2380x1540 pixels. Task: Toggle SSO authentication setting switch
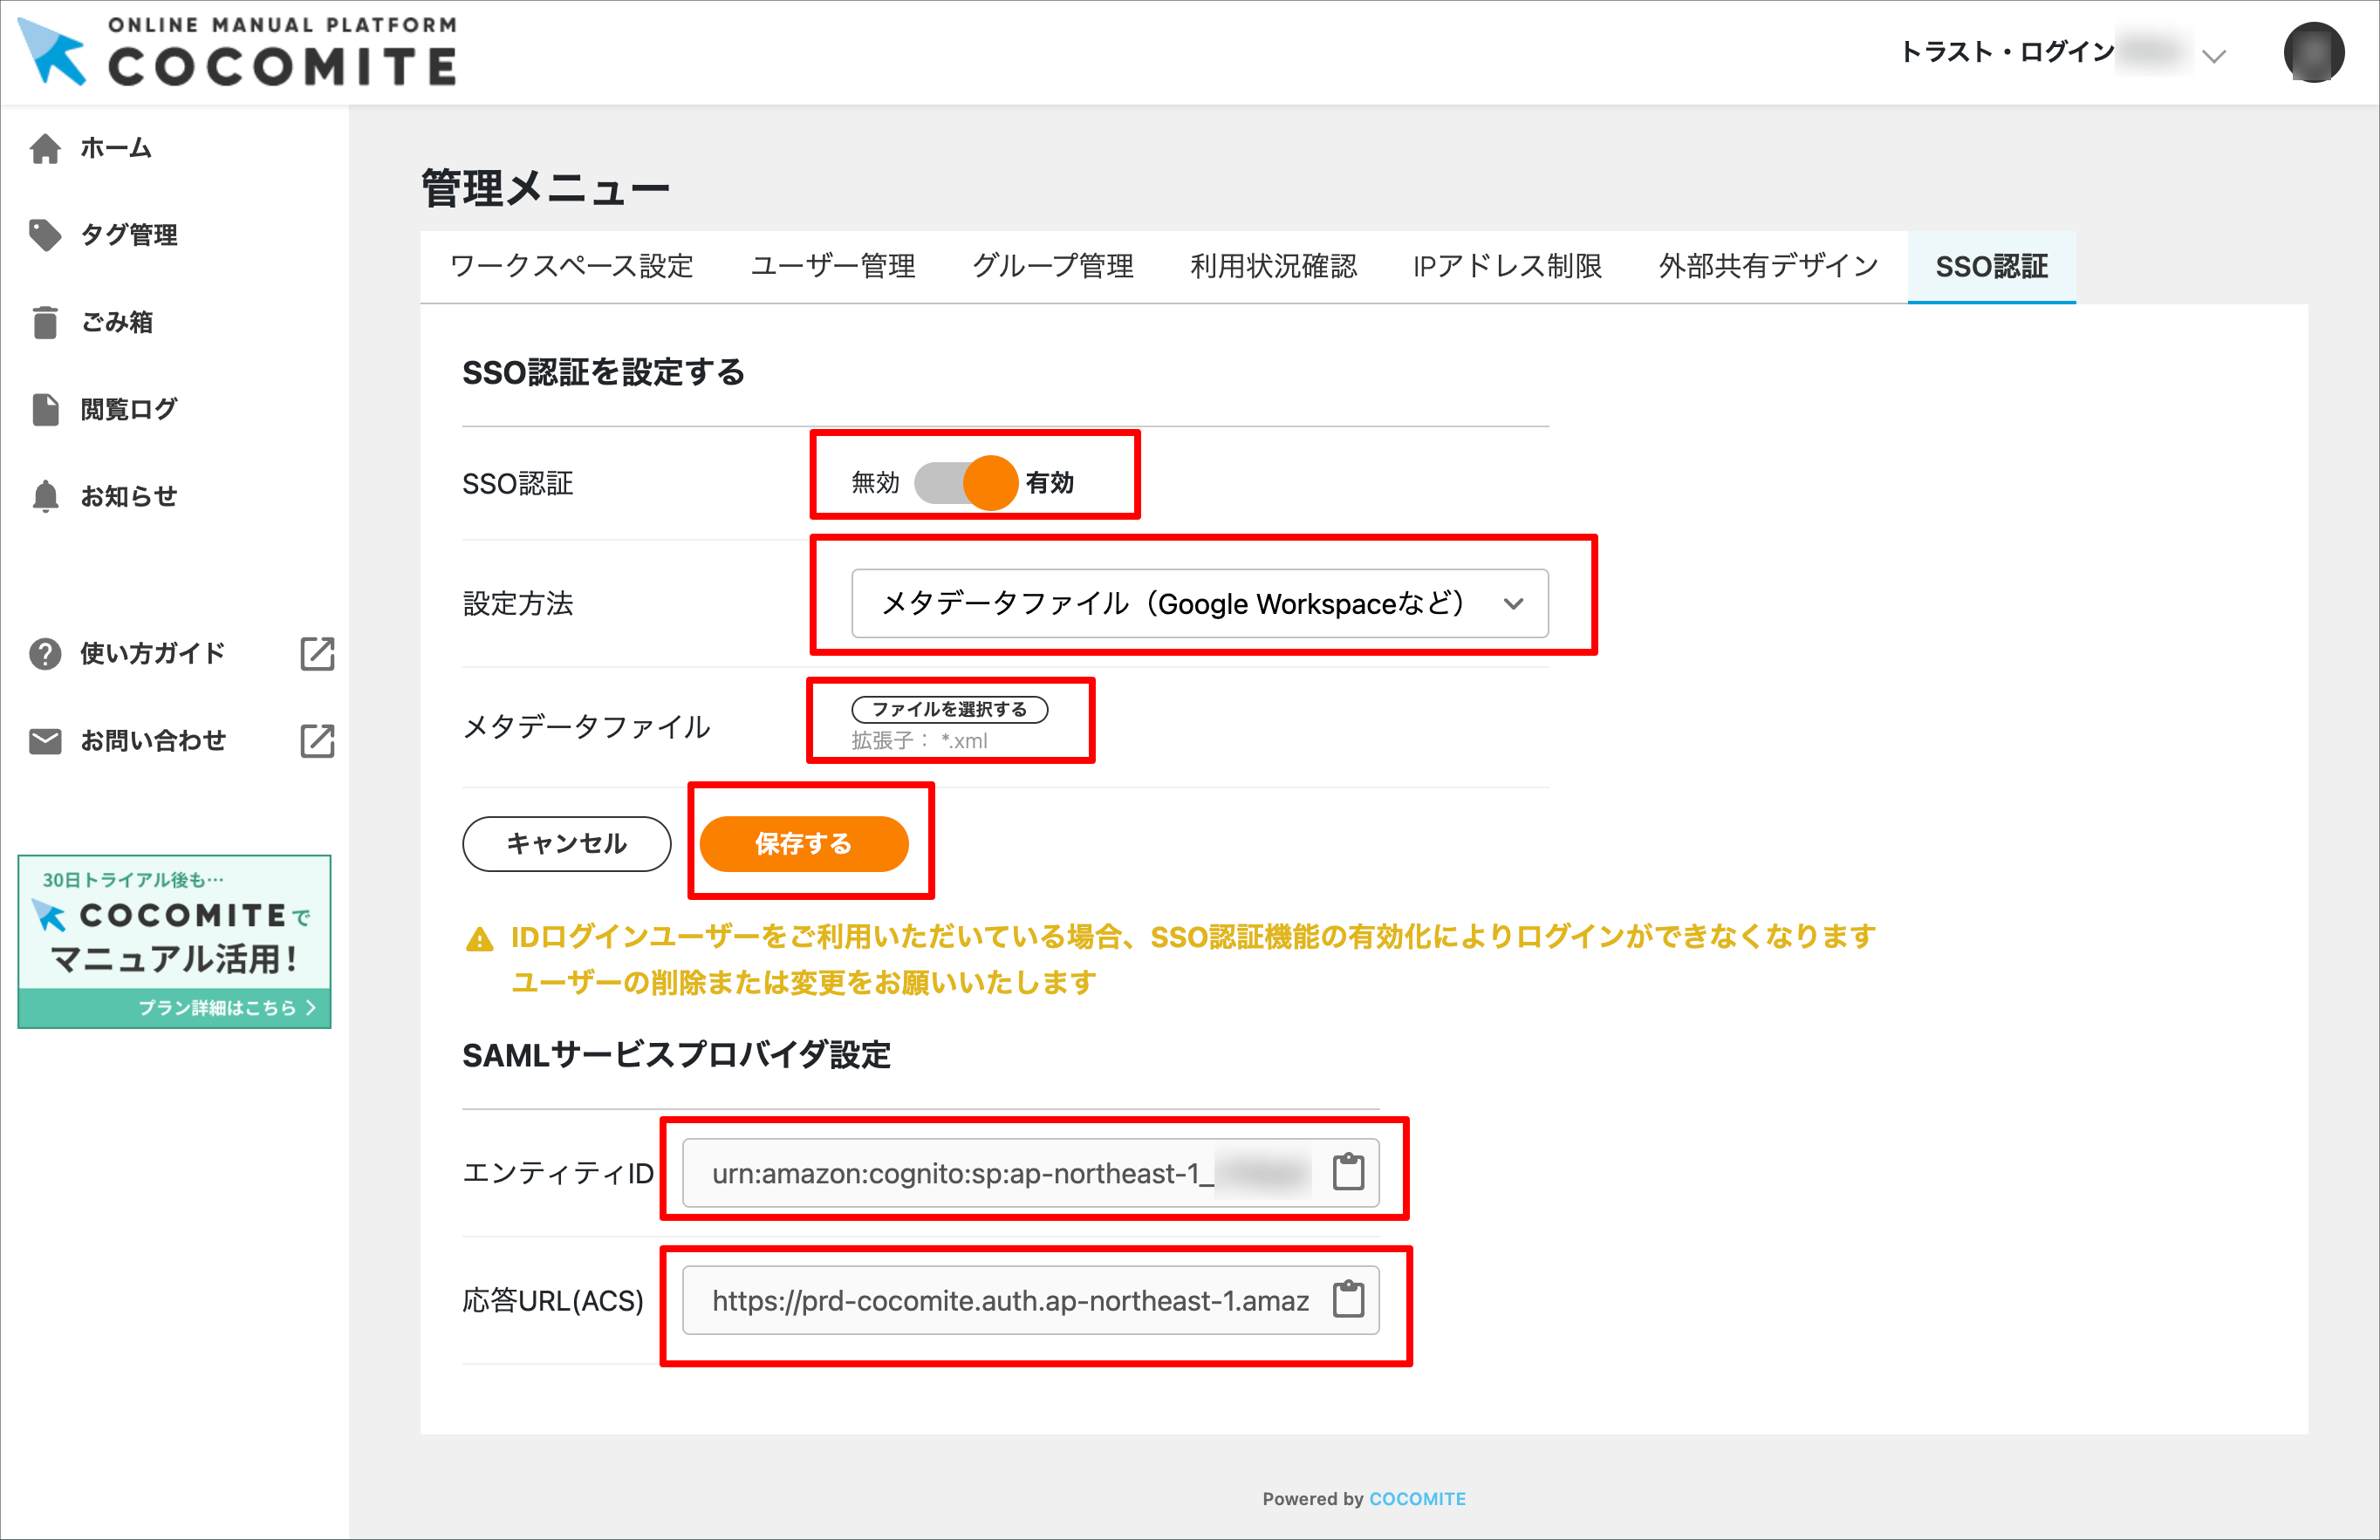967,483
